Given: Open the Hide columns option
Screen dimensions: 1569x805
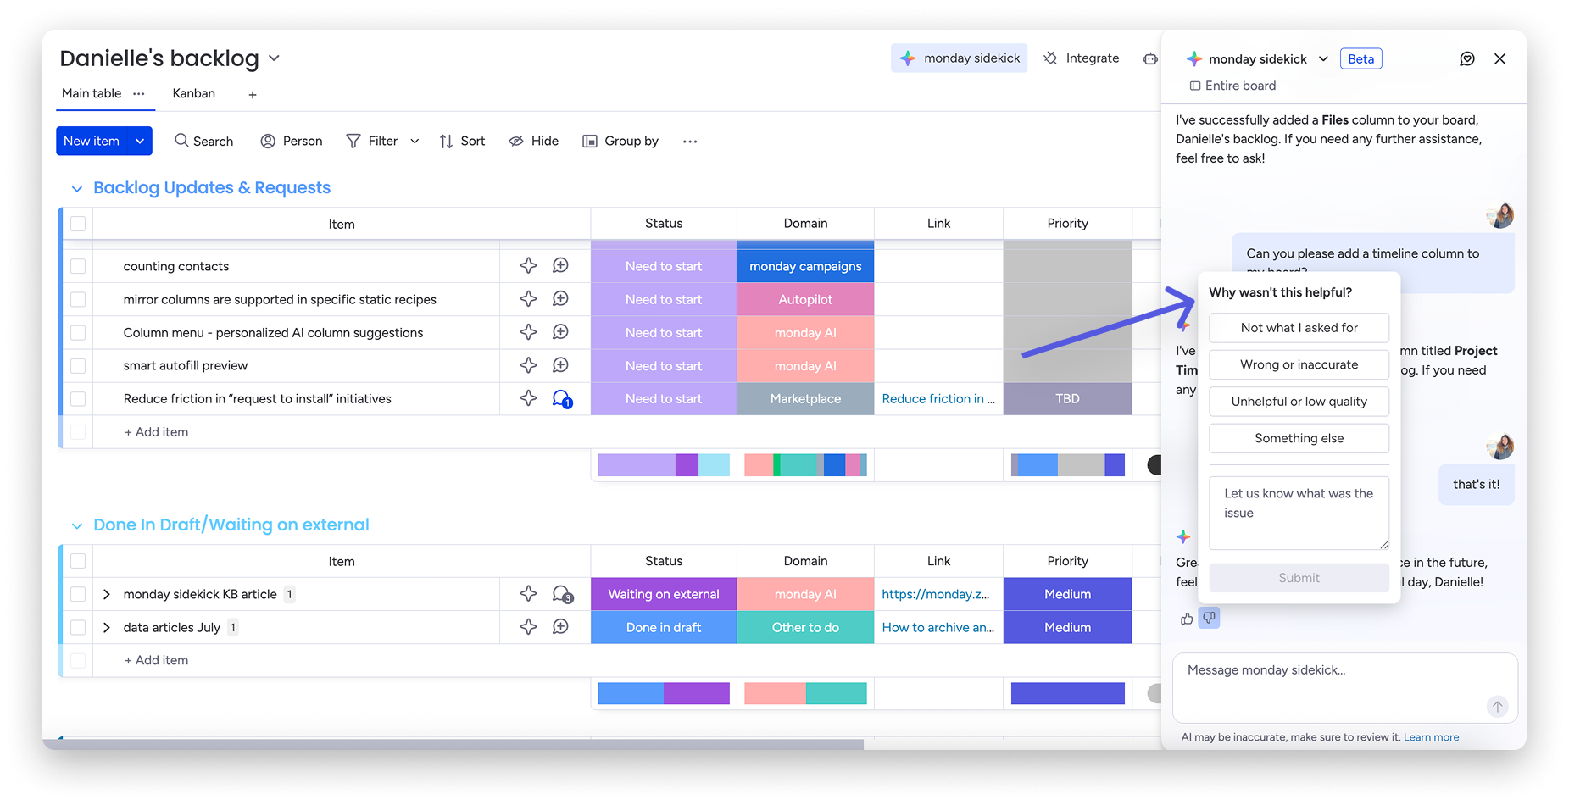Looking at the screenshot, I should click(x=533, y=141).
